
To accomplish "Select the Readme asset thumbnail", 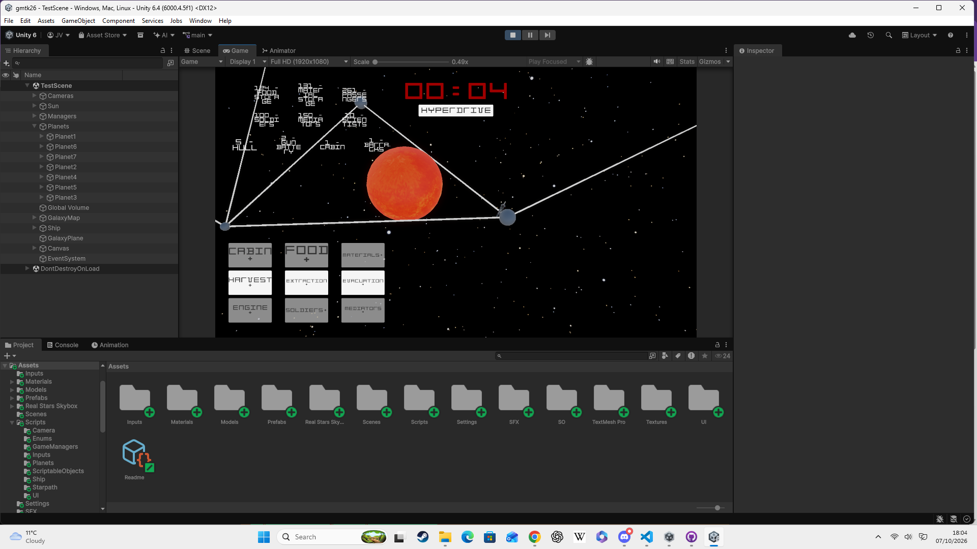I will click(135, 453).
